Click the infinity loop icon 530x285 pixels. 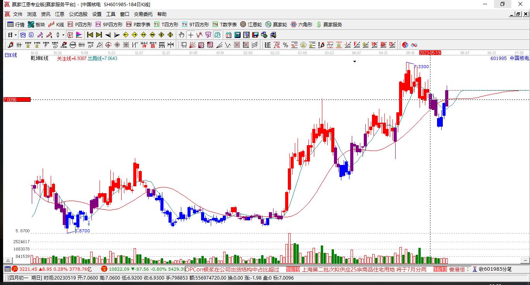414,45
